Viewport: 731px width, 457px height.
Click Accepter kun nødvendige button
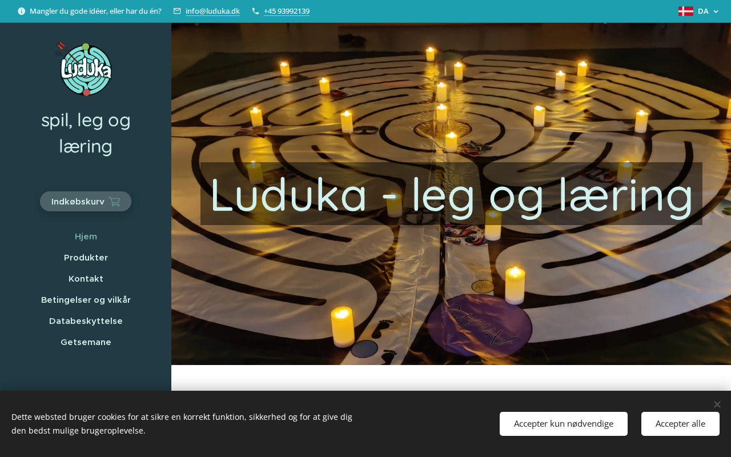pos(564,424)
